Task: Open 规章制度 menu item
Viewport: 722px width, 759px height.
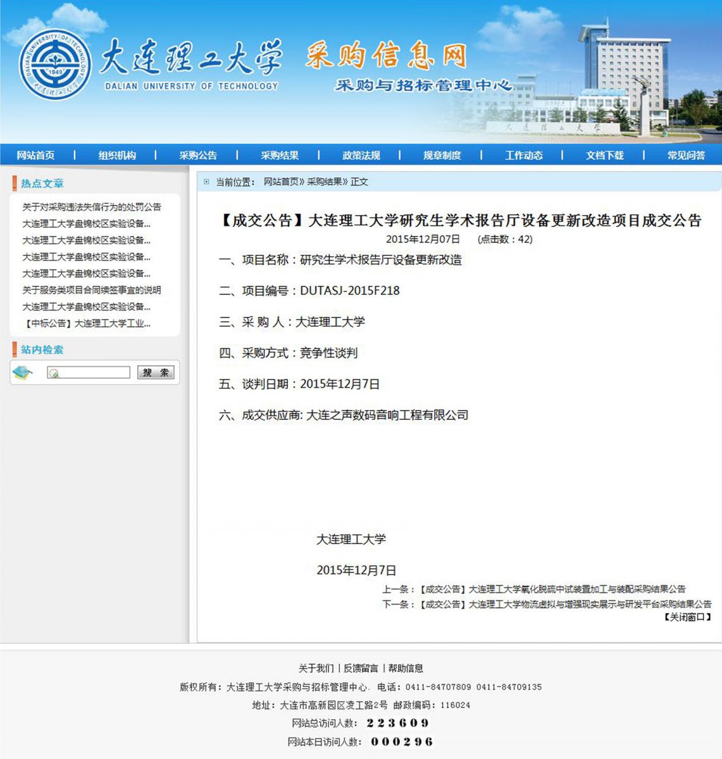Action: pyautogui.click(x=442, y=155)
